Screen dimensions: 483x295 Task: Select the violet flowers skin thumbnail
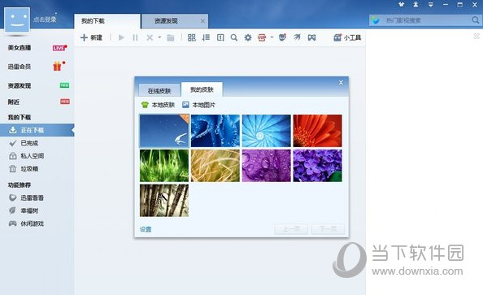click(318, 166)
